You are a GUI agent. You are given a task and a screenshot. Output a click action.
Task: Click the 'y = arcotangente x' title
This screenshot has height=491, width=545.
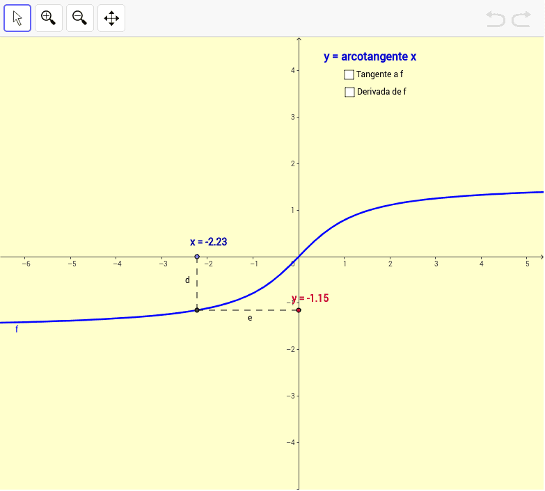click(370, 56)
